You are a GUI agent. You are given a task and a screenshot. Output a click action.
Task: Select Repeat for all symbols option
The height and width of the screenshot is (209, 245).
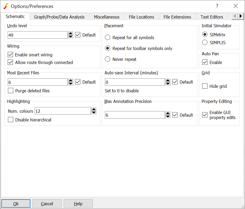[x=108, y=38]
